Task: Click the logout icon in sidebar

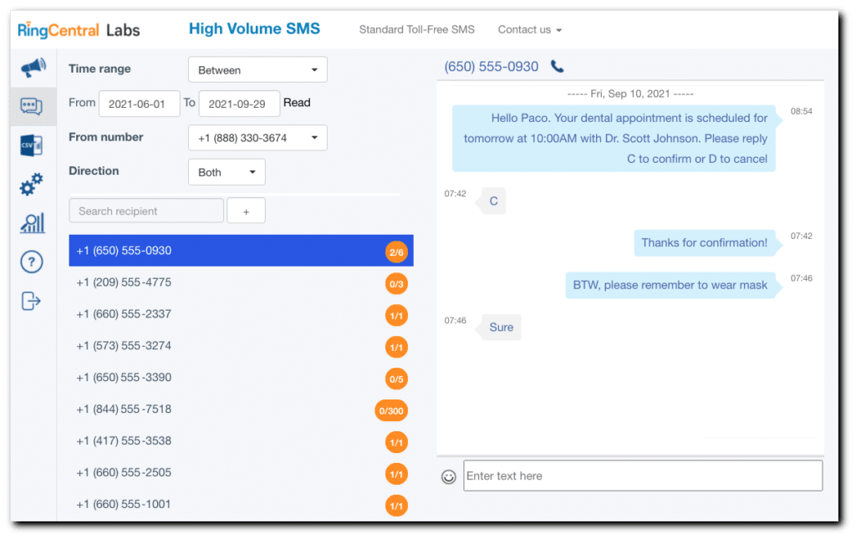Action: [32, 301]
